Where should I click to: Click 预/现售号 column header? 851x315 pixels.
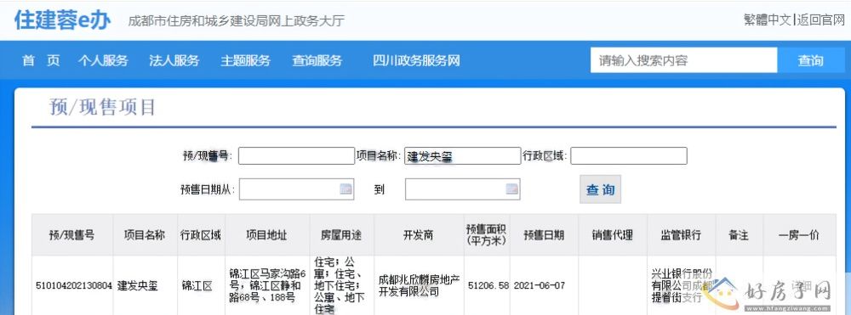[x=72, y=235]
